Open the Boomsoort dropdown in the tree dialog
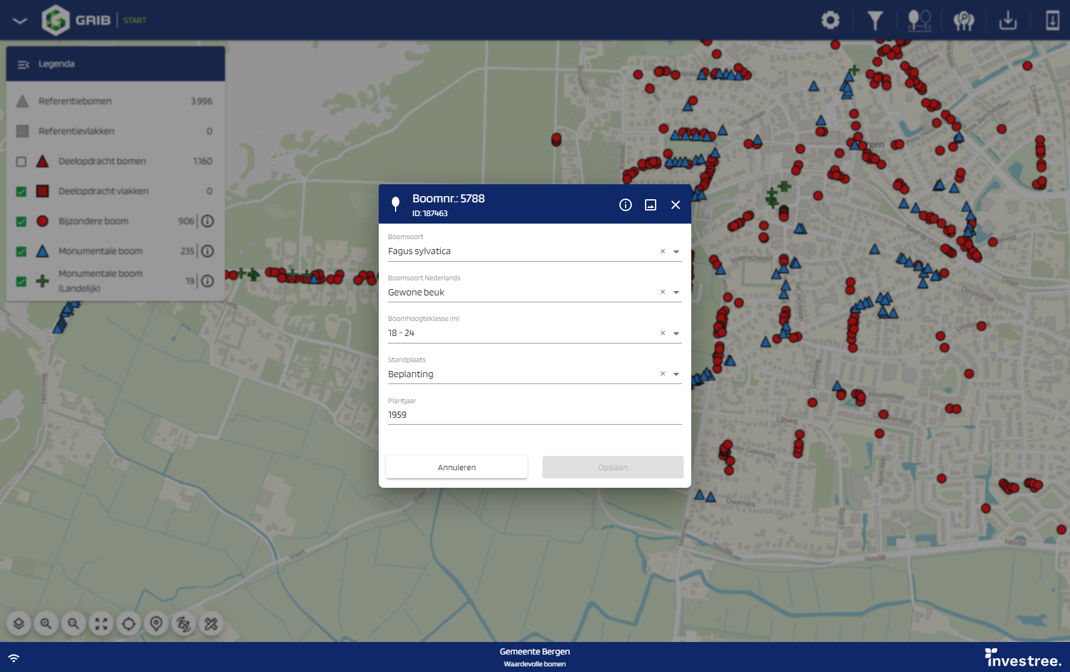The height and width of the screenshot is (672, 1070). pyautogui.click(x=676, y=252)
